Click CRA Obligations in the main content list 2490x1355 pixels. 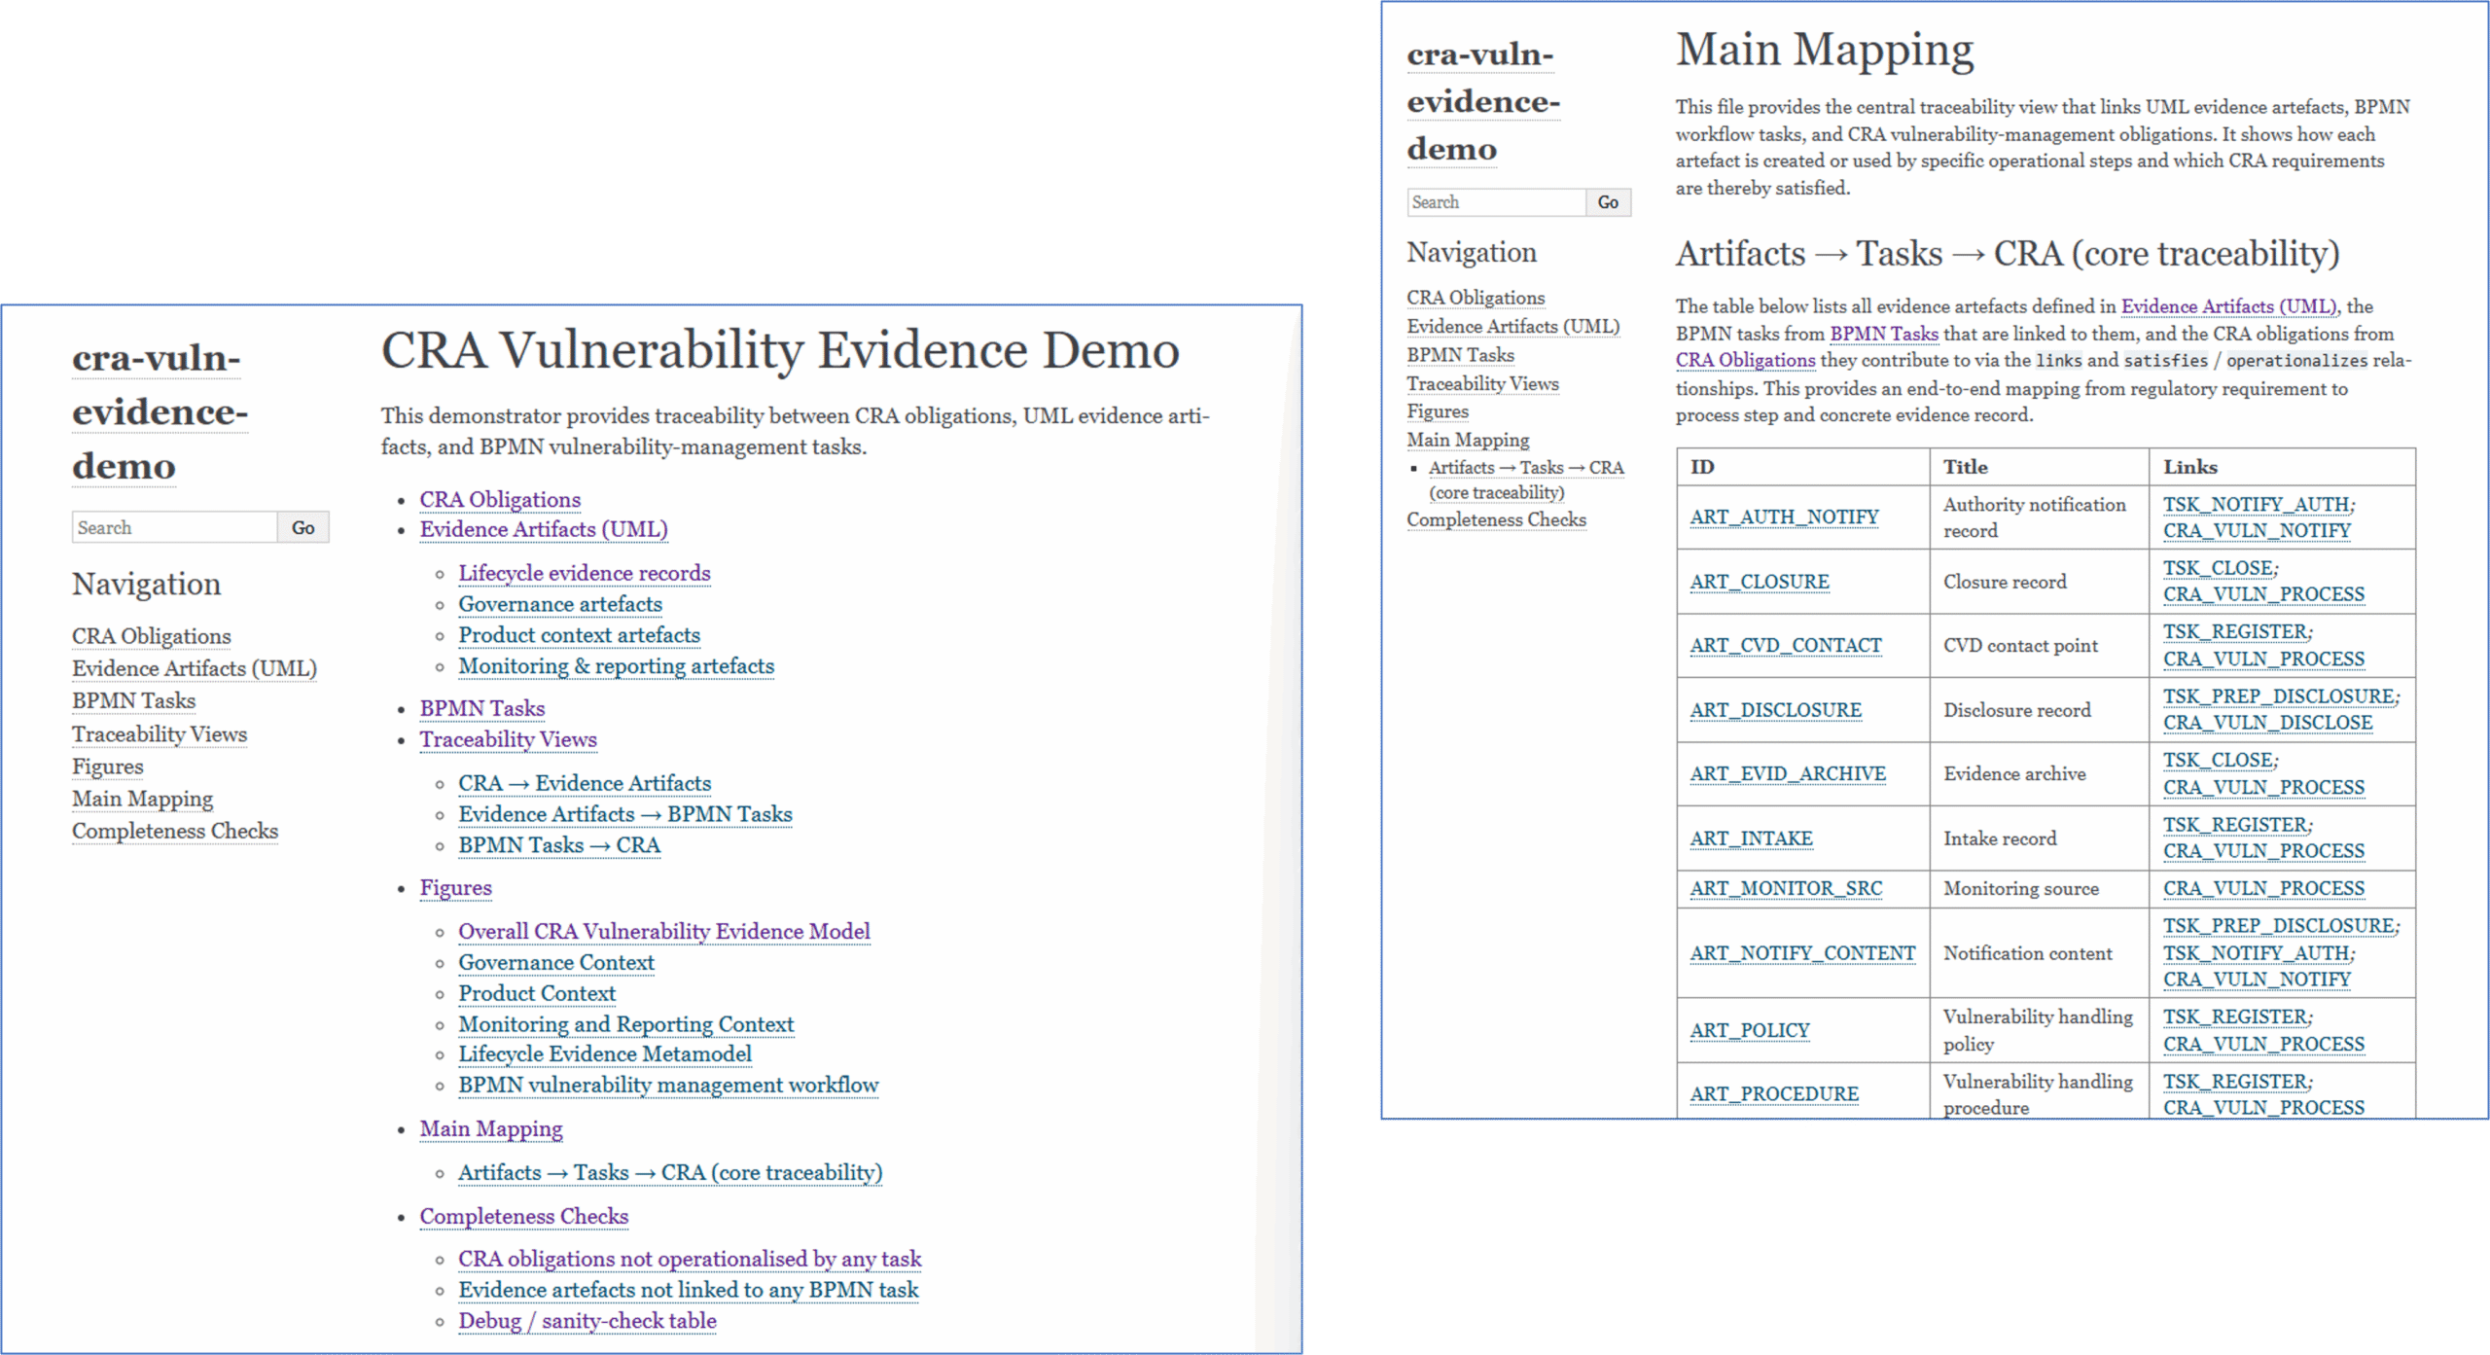point(500,499)
